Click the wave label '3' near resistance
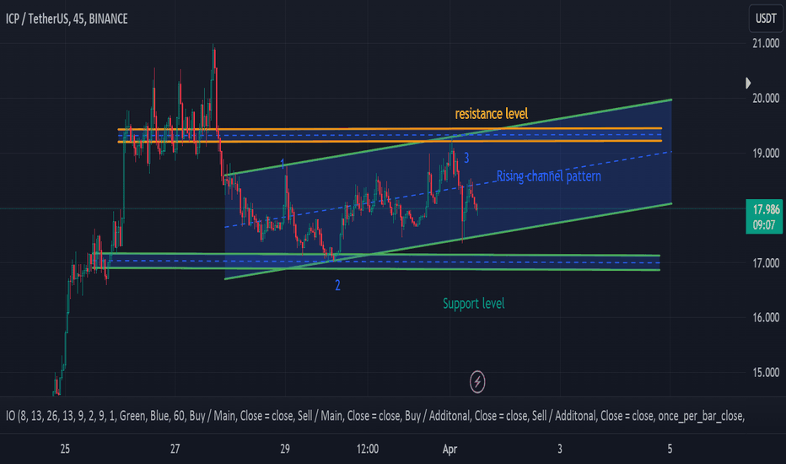786x464 pixels. (466, 158)
